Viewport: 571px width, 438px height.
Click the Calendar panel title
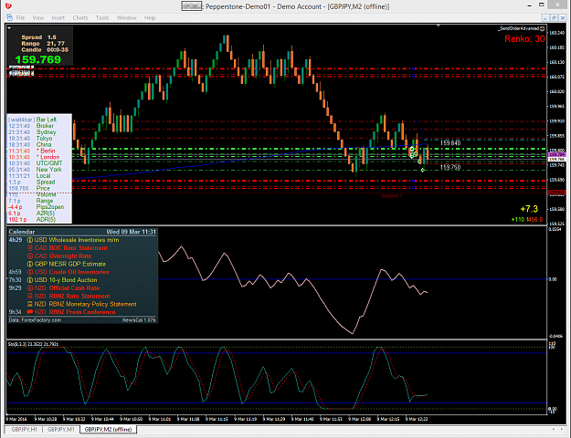(22, 232)
